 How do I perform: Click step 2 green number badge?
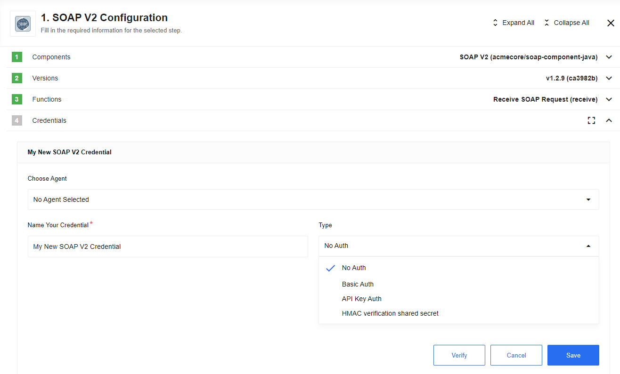[17, 78]
